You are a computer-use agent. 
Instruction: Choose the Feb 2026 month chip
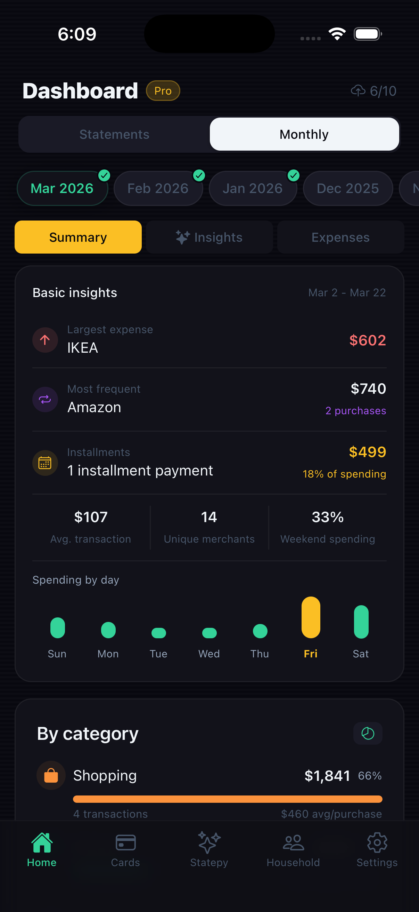point(158,189)
